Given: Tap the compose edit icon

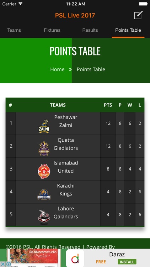Looking at the screenshot, I should pos(138,15).
